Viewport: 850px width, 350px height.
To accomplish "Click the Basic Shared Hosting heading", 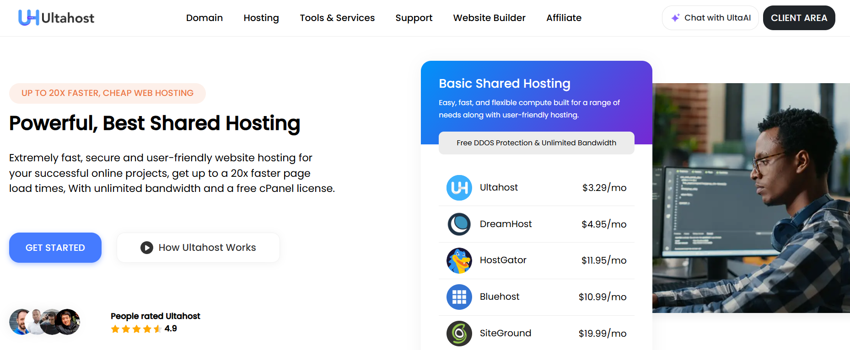I will [x=505, y=84].
